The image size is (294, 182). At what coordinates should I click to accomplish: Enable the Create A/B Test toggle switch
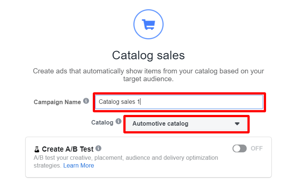(x=240, y=148)
